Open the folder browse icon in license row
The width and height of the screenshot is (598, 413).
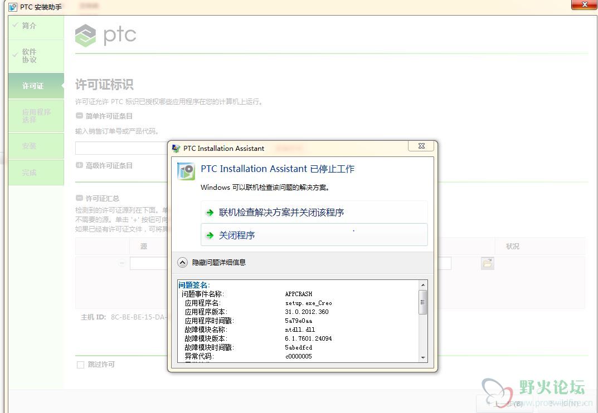click(488, 263)
